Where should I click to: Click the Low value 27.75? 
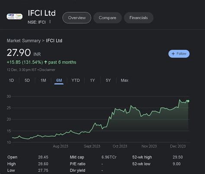click(43, 171)
